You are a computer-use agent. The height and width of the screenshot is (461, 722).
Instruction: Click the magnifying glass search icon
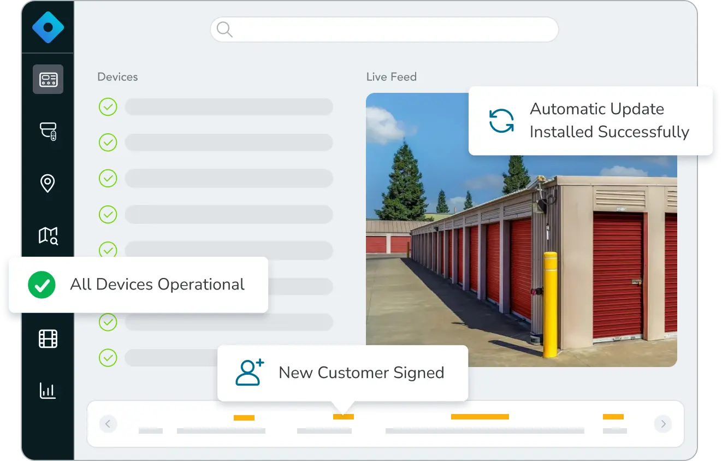coord(224,29)
